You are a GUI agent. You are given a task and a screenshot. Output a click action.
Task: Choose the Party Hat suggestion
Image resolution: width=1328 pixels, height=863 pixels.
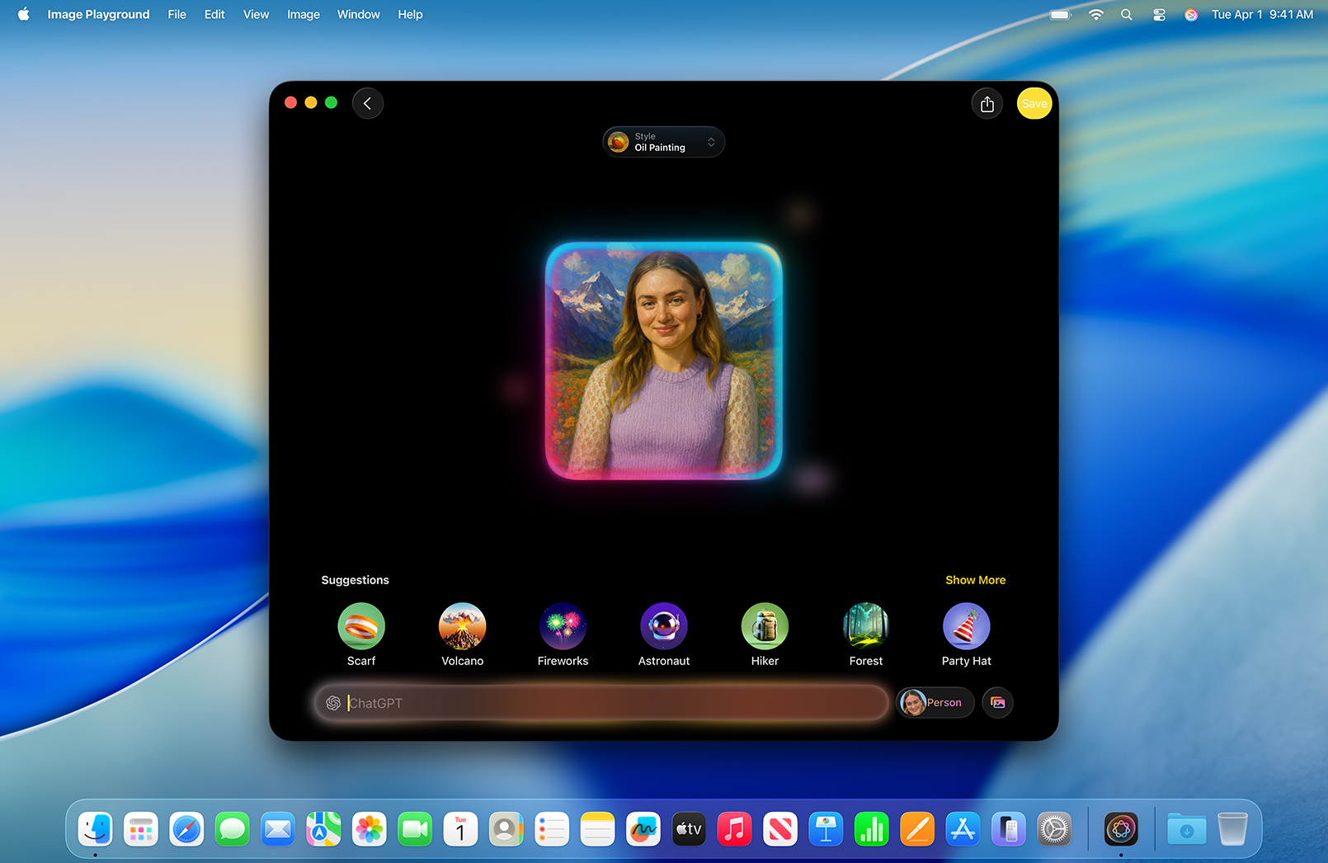pos(966,626)
